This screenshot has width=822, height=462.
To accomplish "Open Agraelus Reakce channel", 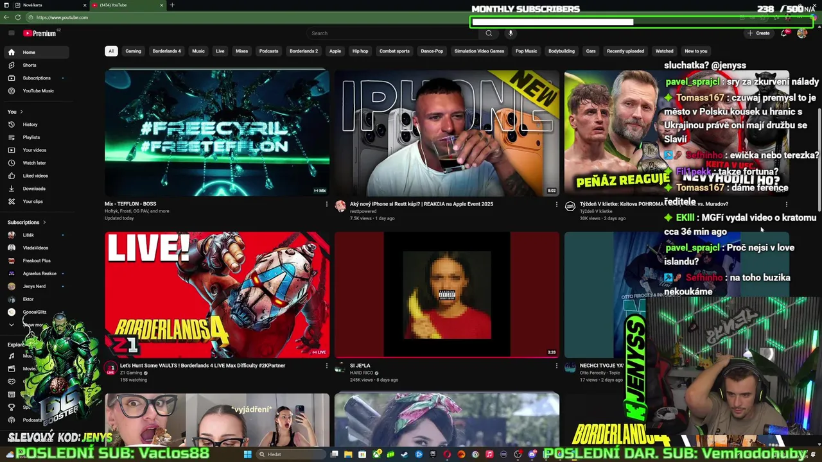I will point(35,273).
